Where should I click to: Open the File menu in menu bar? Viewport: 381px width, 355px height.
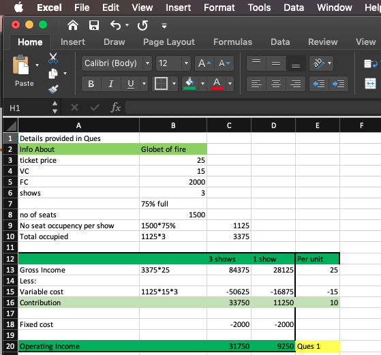pyautogui.click(x=82, y=7)
